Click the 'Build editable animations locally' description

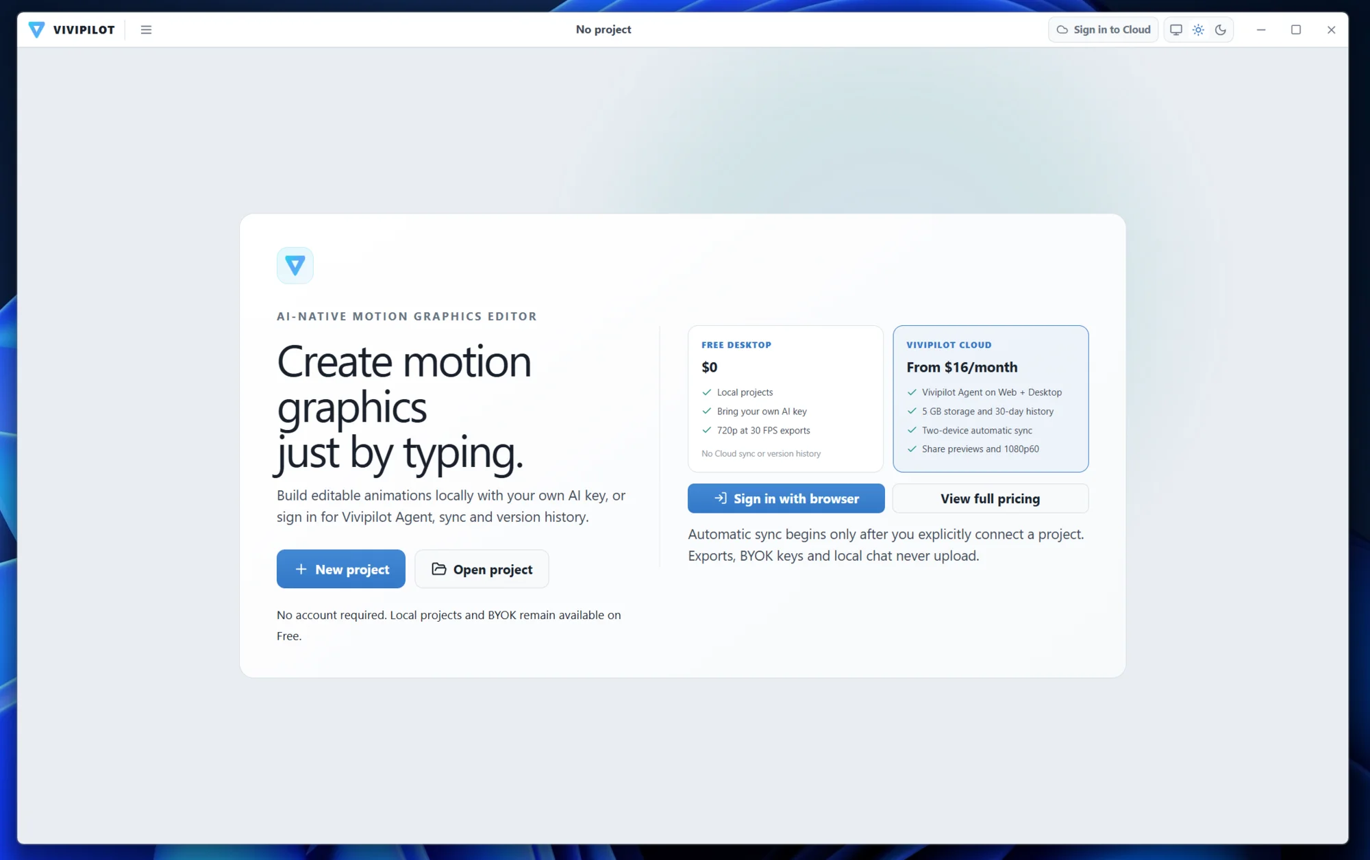point(451,506)
